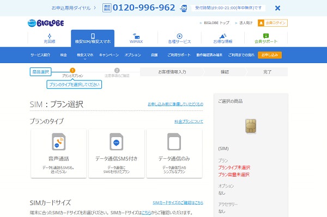Click the BIGLOBE logo
This screenshot has width=327, height=217.
click(x=46, y=23)
